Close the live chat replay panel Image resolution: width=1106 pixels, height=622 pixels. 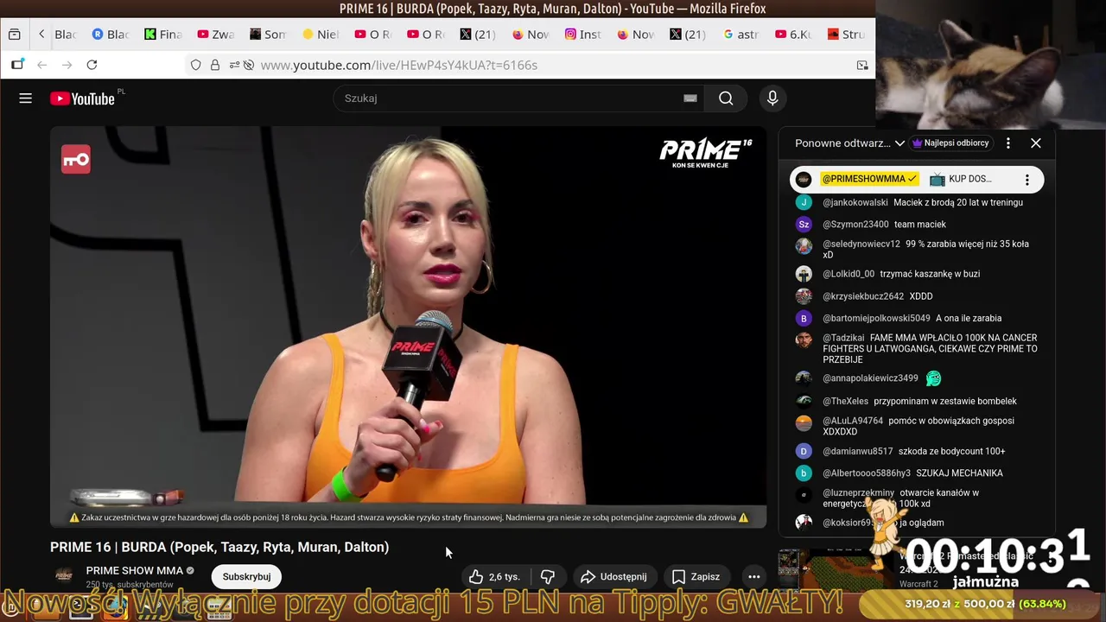coord(1036,143)
